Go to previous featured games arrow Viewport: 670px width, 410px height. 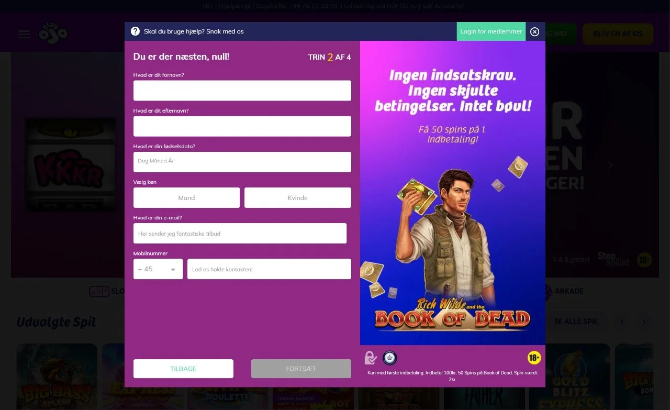(622, 322)
